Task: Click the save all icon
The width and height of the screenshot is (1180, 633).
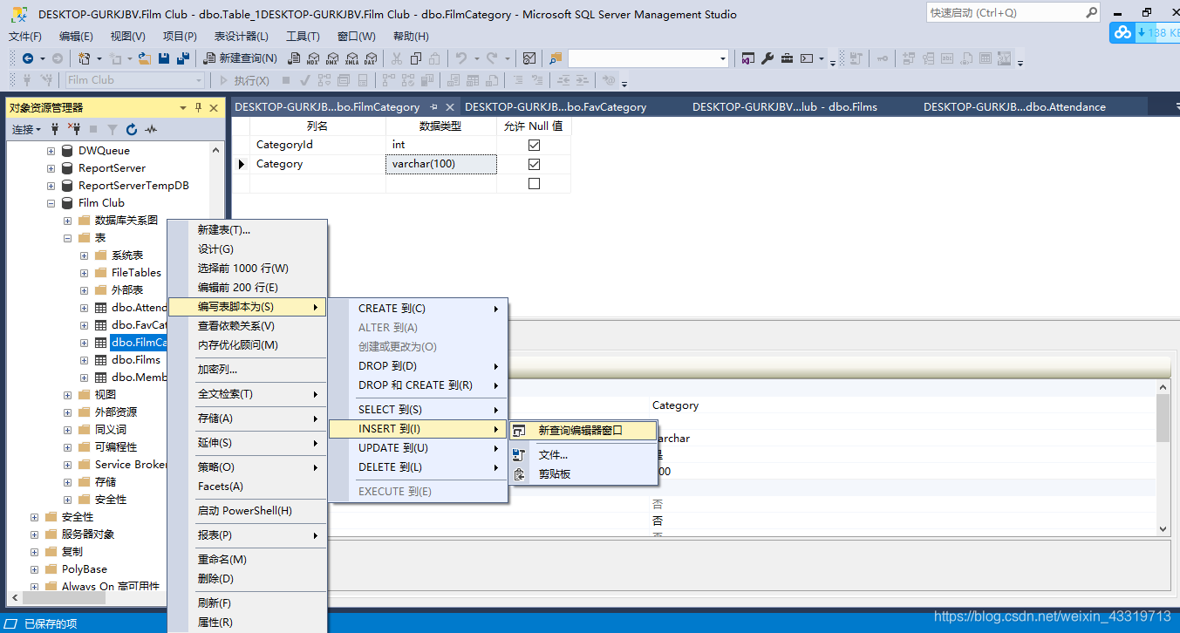Action: (x=183, y=58)
